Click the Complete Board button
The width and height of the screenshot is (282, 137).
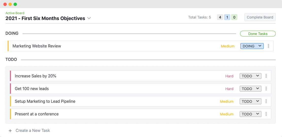pos(260,17)
